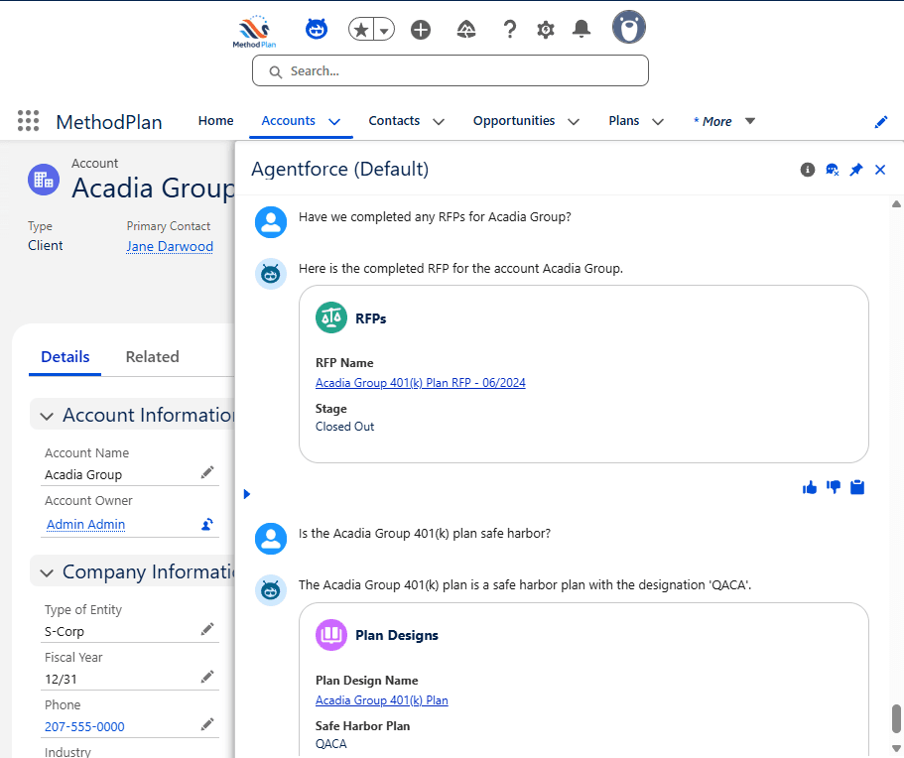904x758 pixels.
Task: Copy the RFP response with clipboard icon
Action: coord(857,488)
